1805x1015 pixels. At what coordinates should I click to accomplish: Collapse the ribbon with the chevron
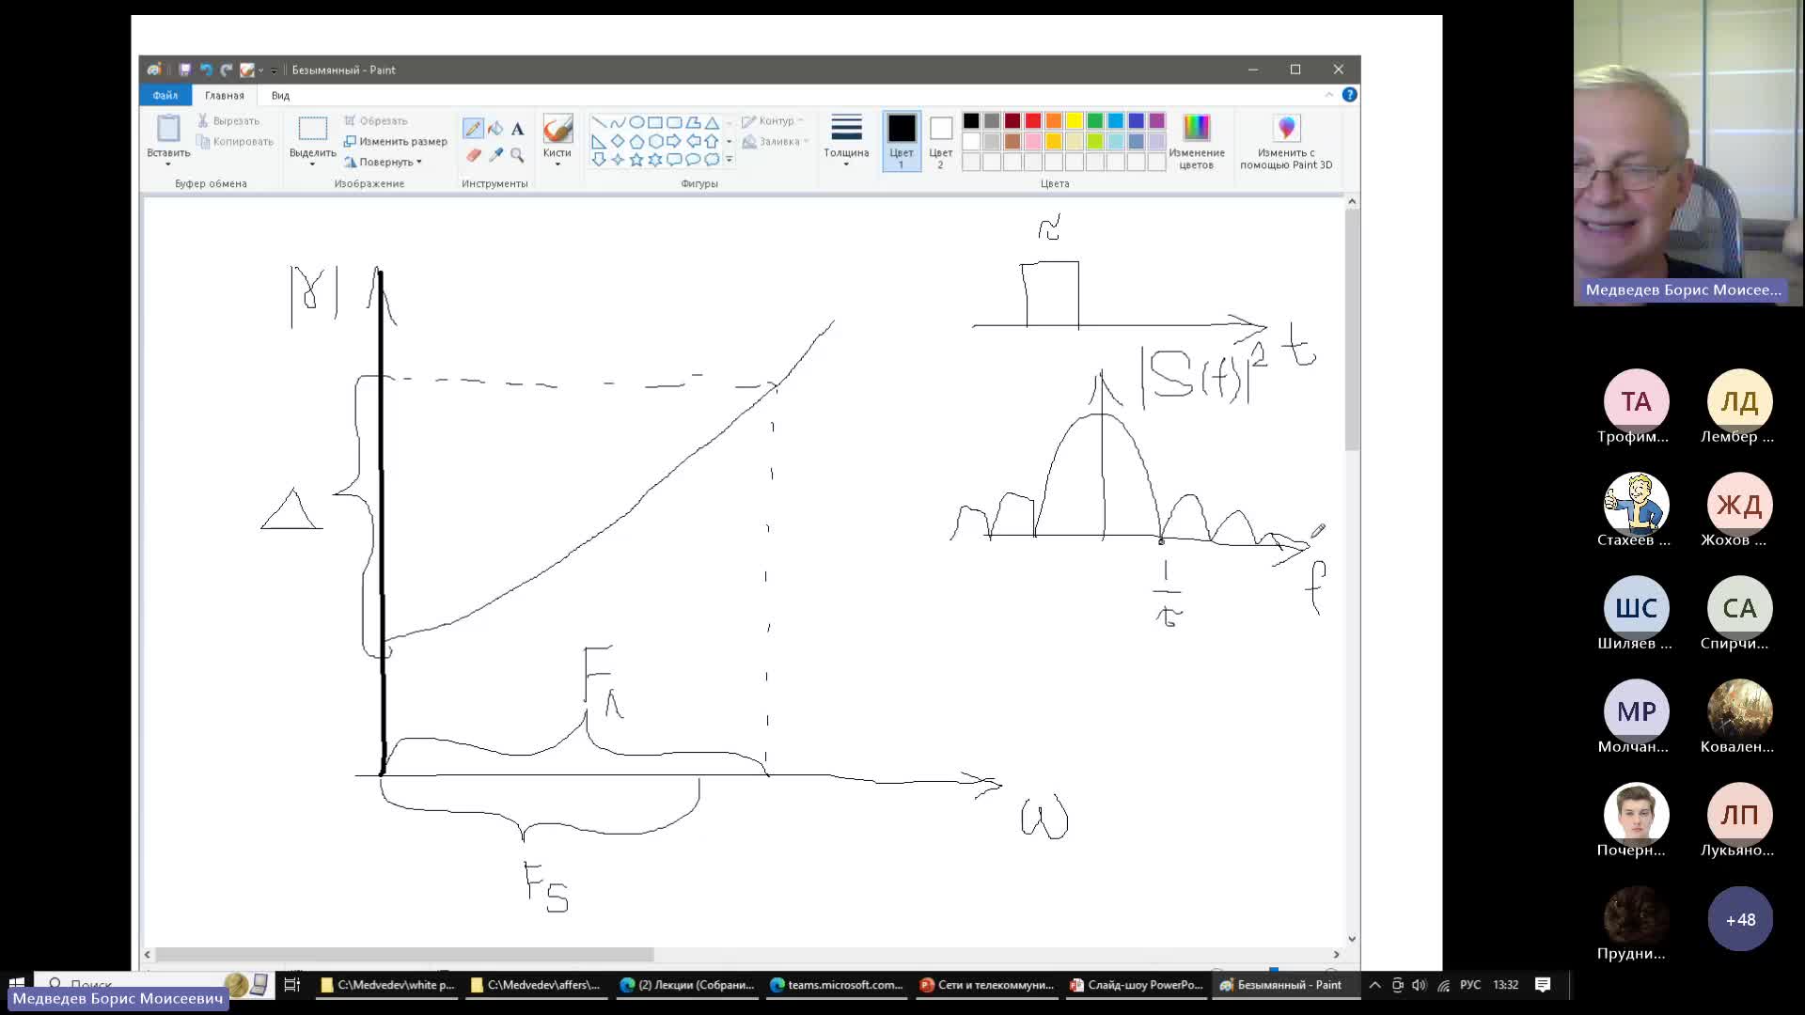coord(1328,95)
